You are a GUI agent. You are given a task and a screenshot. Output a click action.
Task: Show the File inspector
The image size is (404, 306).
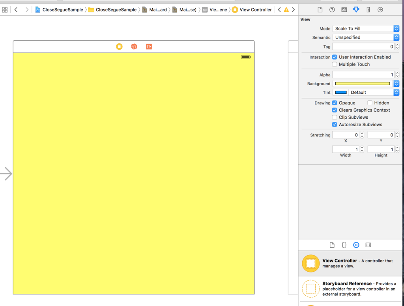320,10
